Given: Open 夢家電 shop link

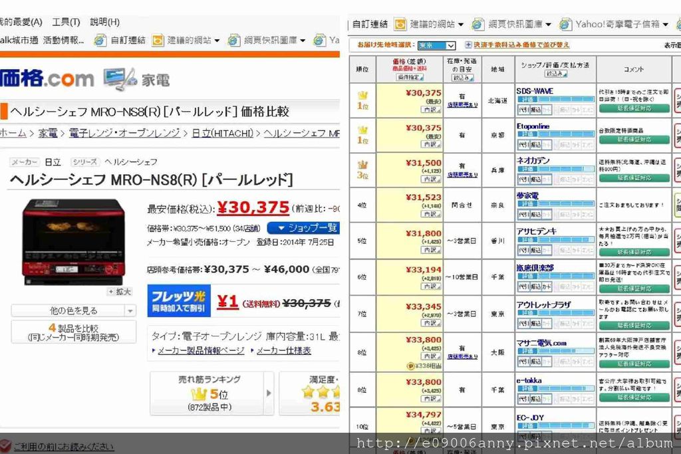Looking at the screenshot, I should click(527, 195).
